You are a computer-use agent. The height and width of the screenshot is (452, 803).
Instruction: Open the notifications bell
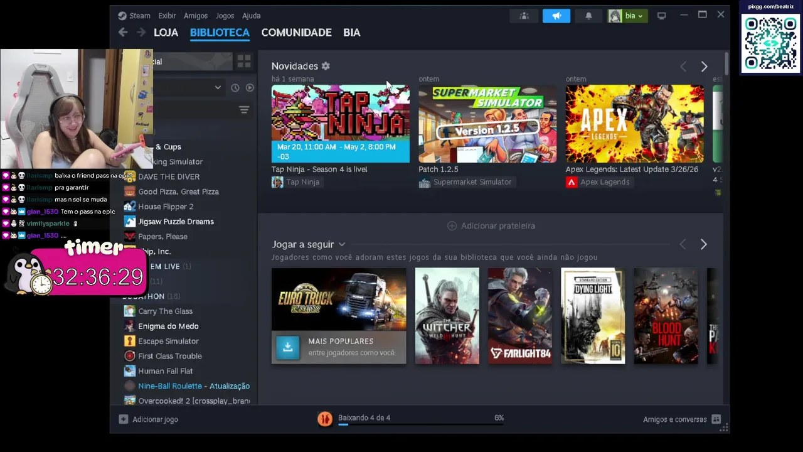coord(588,16)
